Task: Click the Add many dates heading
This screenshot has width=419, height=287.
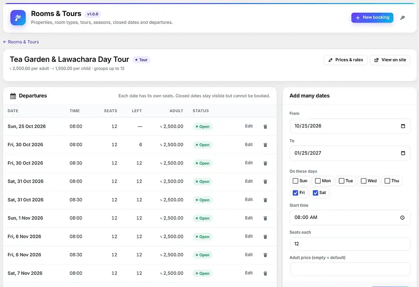Action: [x=310, y=96]
